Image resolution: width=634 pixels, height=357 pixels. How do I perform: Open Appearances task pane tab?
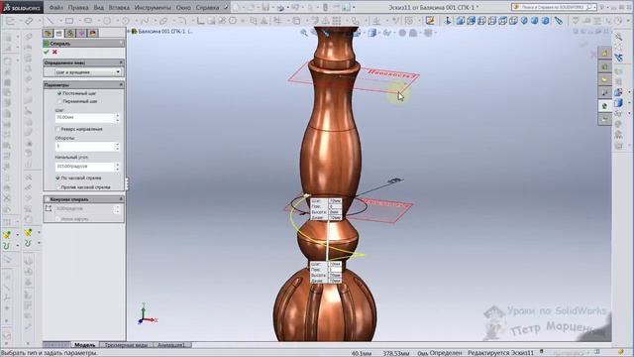tap(604, 106)
